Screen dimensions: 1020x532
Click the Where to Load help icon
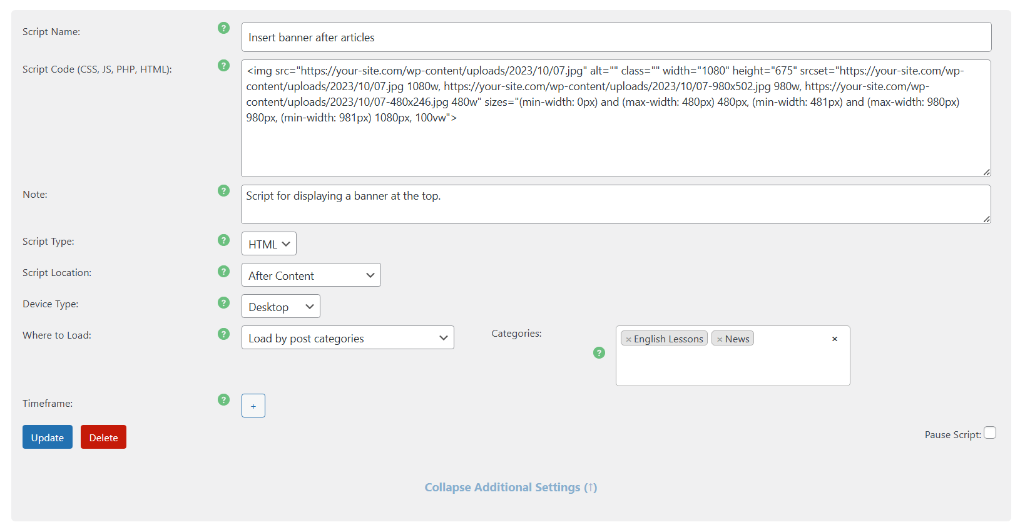point(223,334)
